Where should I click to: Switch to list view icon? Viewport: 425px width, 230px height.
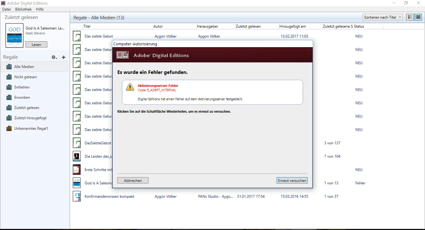[418, 17]
